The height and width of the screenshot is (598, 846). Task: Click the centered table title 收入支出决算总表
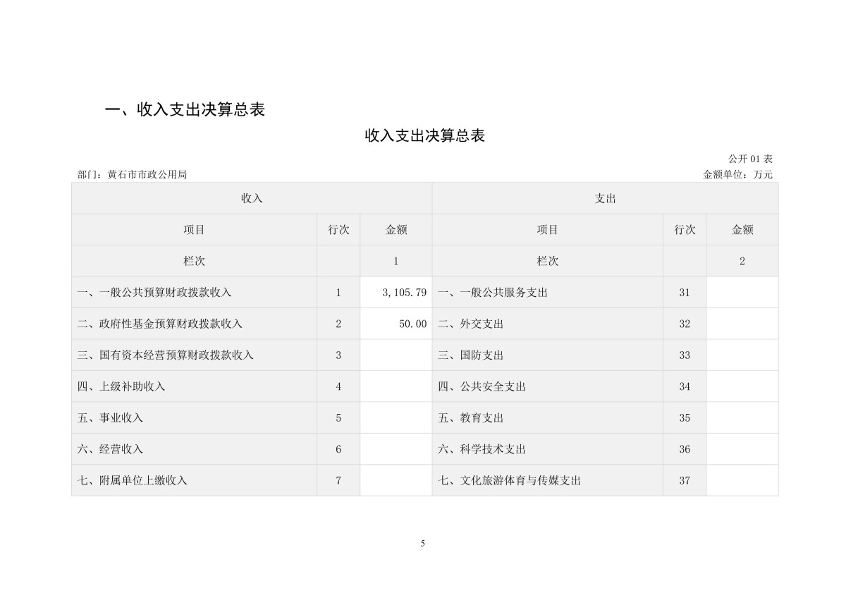tap(424, 136)
